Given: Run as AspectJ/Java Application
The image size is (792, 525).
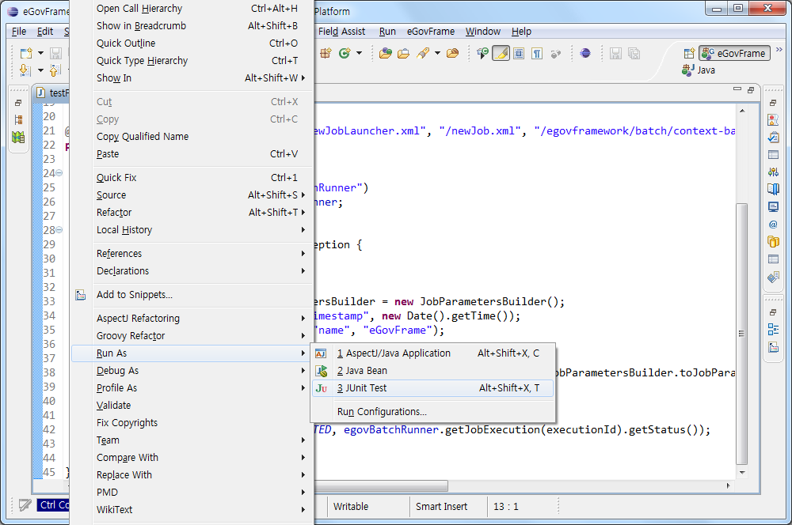Looking at the screenshot, I should click(x=394, y=353).
